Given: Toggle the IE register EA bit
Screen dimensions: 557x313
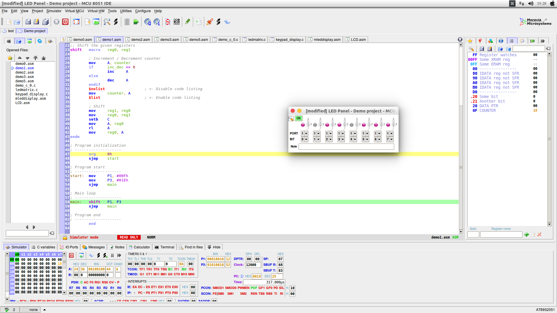Looking at the screenshot, I should click(135, 287).
